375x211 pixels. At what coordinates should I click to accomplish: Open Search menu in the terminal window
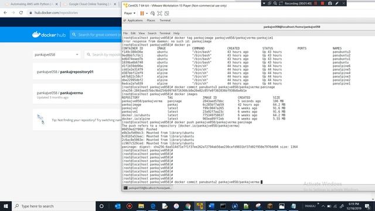tap(152, 33)
